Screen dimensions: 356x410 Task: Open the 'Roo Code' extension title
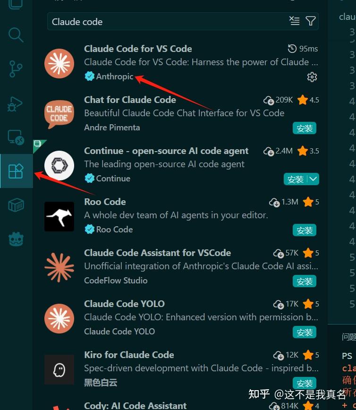[105, 202]
